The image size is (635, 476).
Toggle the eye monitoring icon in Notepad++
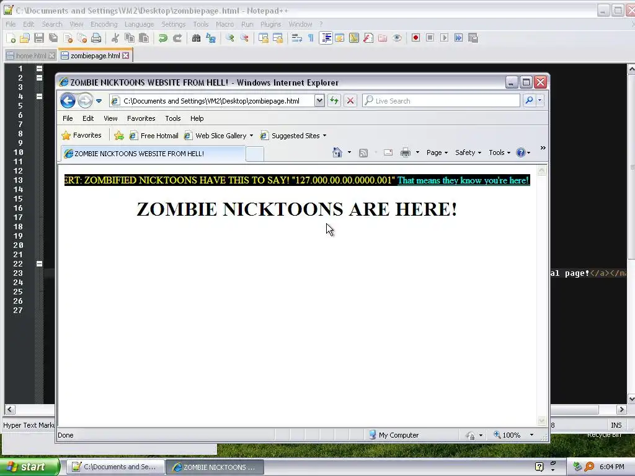click(x=397, y=38)
